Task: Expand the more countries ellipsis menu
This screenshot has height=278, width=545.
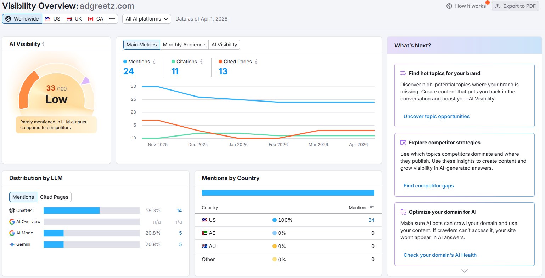Action: (x=112, y=18)
